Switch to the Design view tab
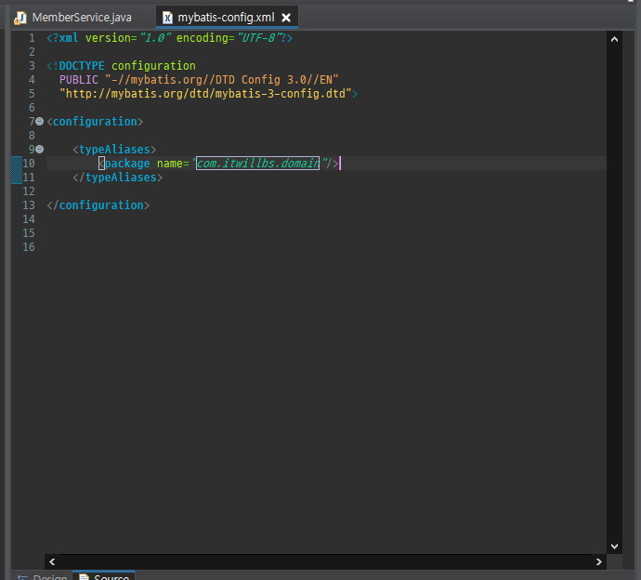The image size is (641, 580). click(43, 576)
